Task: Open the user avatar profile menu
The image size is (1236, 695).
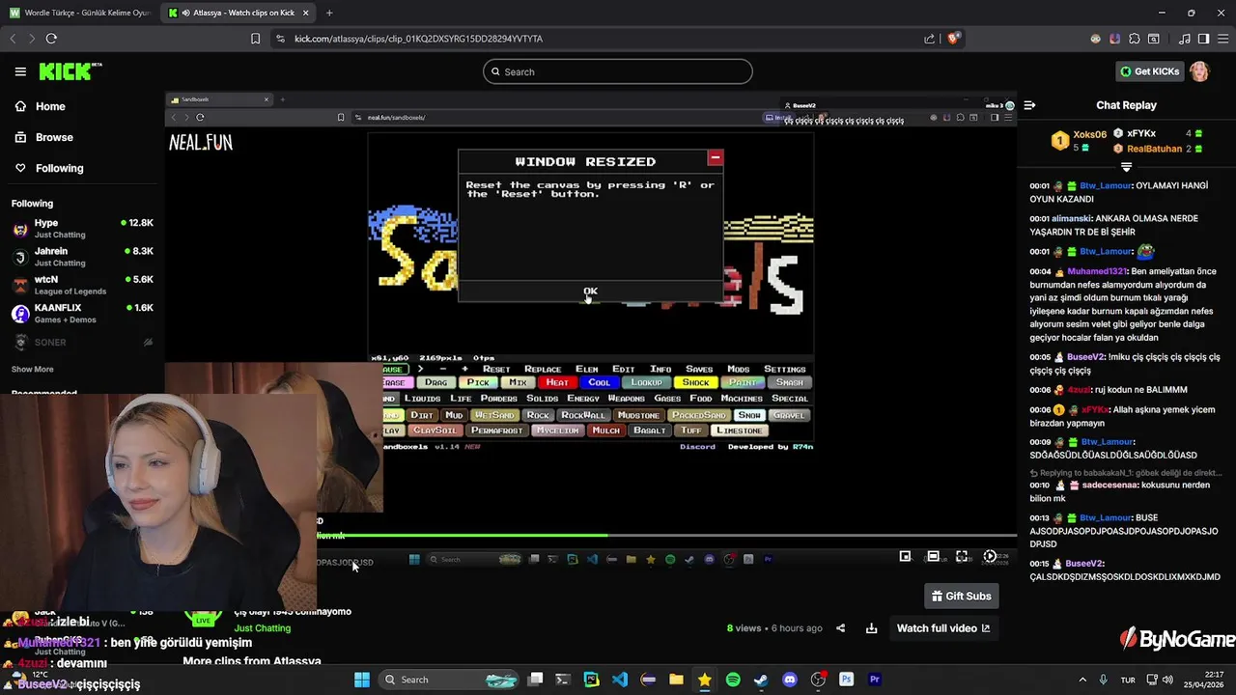Action: click(1199, 71)
